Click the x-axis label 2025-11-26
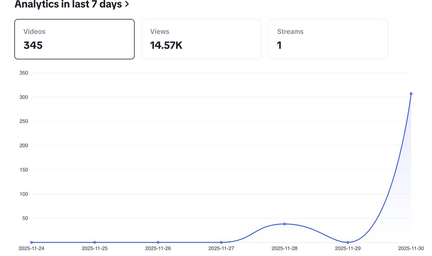 coord(158,248)
